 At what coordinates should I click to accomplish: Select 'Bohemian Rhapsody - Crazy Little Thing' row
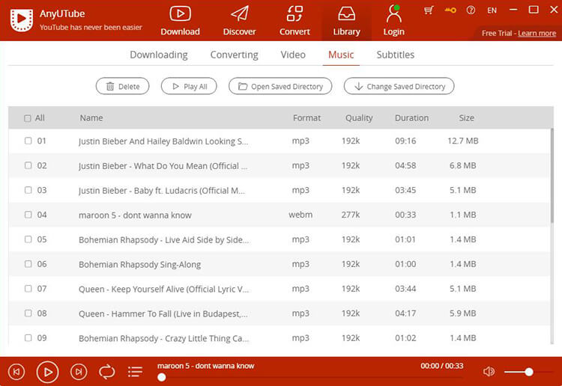click(280, 337)
